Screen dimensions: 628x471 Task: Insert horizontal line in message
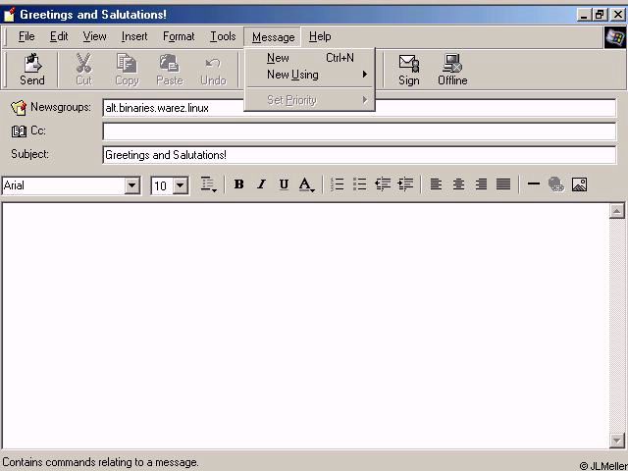pos(534,184)
